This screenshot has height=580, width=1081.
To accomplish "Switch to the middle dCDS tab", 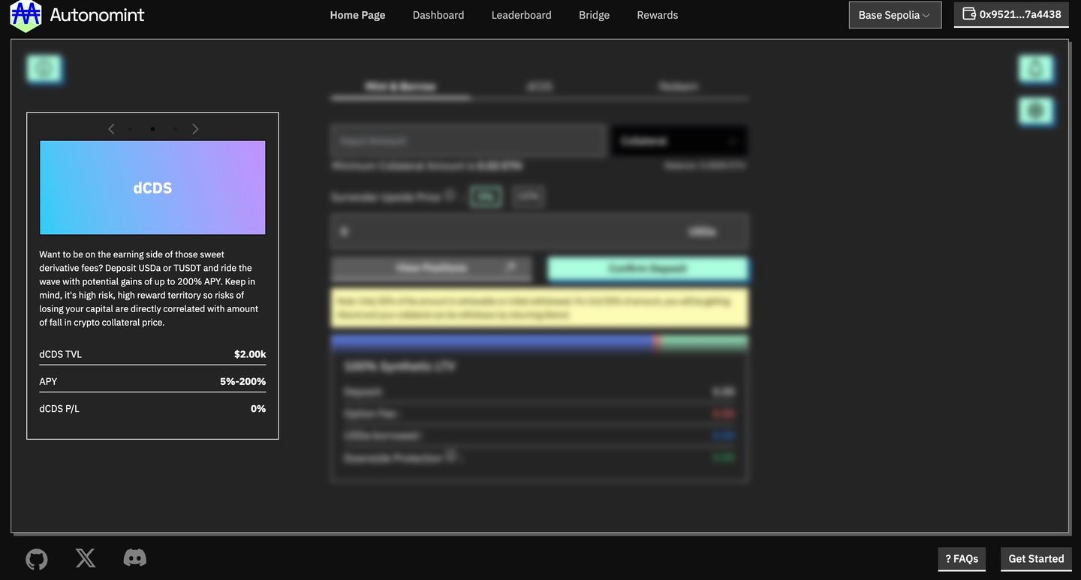I will pos(539,86).
